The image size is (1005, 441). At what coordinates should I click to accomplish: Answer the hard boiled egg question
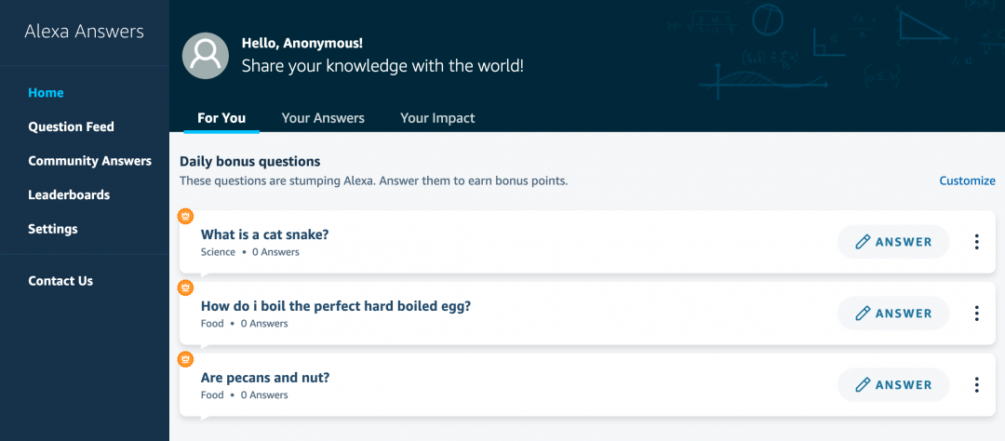tap(893, 314)
